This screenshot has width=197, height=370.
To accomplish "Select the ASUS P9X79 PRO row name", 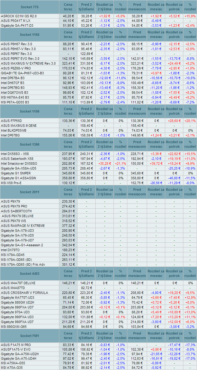I will click(15, 206).
